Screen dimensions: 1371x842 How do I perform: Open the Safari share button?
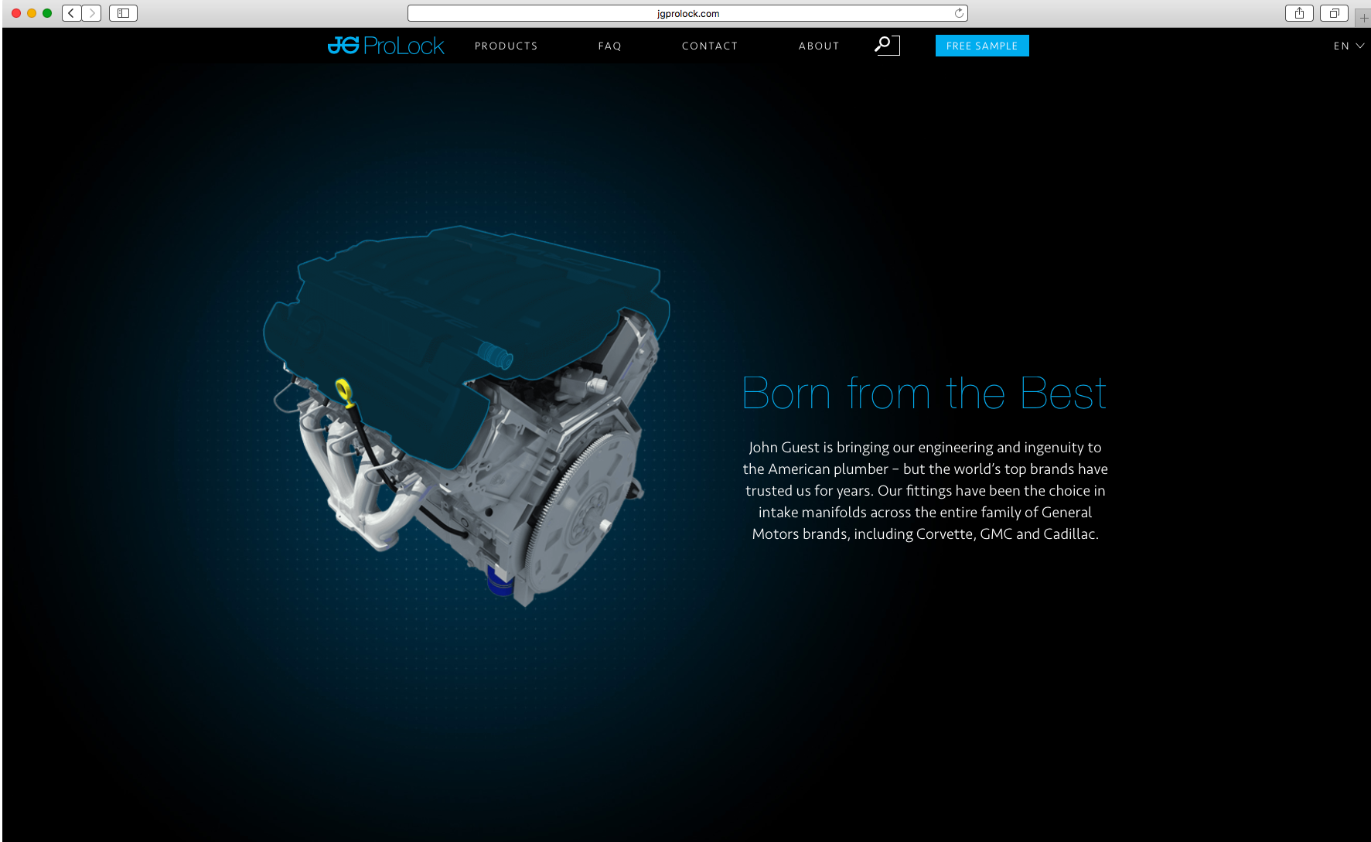tap(1299, 13)
